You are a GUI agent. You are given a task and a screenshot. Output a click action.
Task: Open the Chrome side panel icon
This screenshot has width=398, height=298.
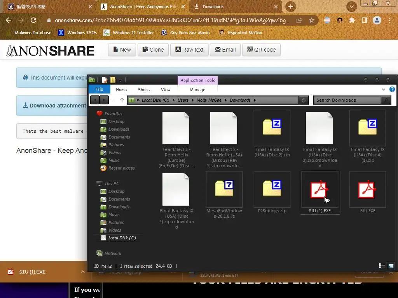[x=365, y=20]
